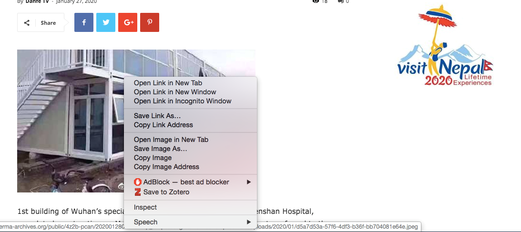Share the article on Twitter
This screenshot has width=521, height=232.
[106, 22]
